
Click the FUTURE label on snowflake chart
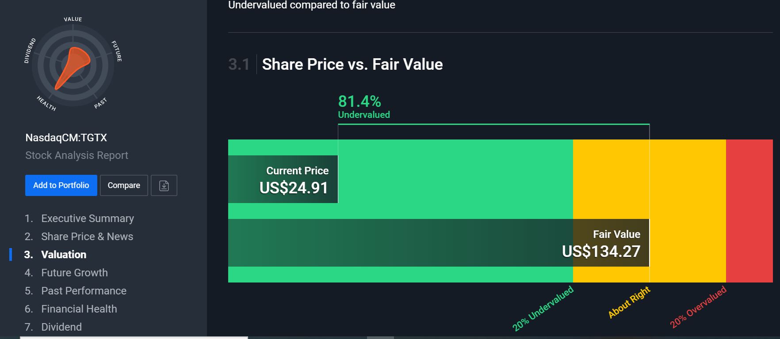click(117, 51)
